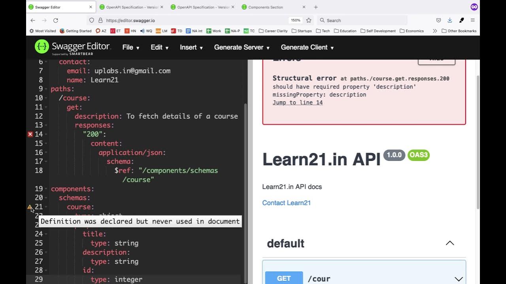This screenshot has width=506, height=284.
Task: Click the Jump to line 14 link
Action: click(x=298, y=103)
